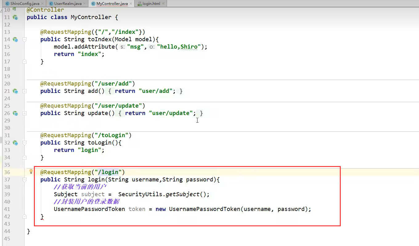Click return "index" string on line 16

tap(89, 54)
